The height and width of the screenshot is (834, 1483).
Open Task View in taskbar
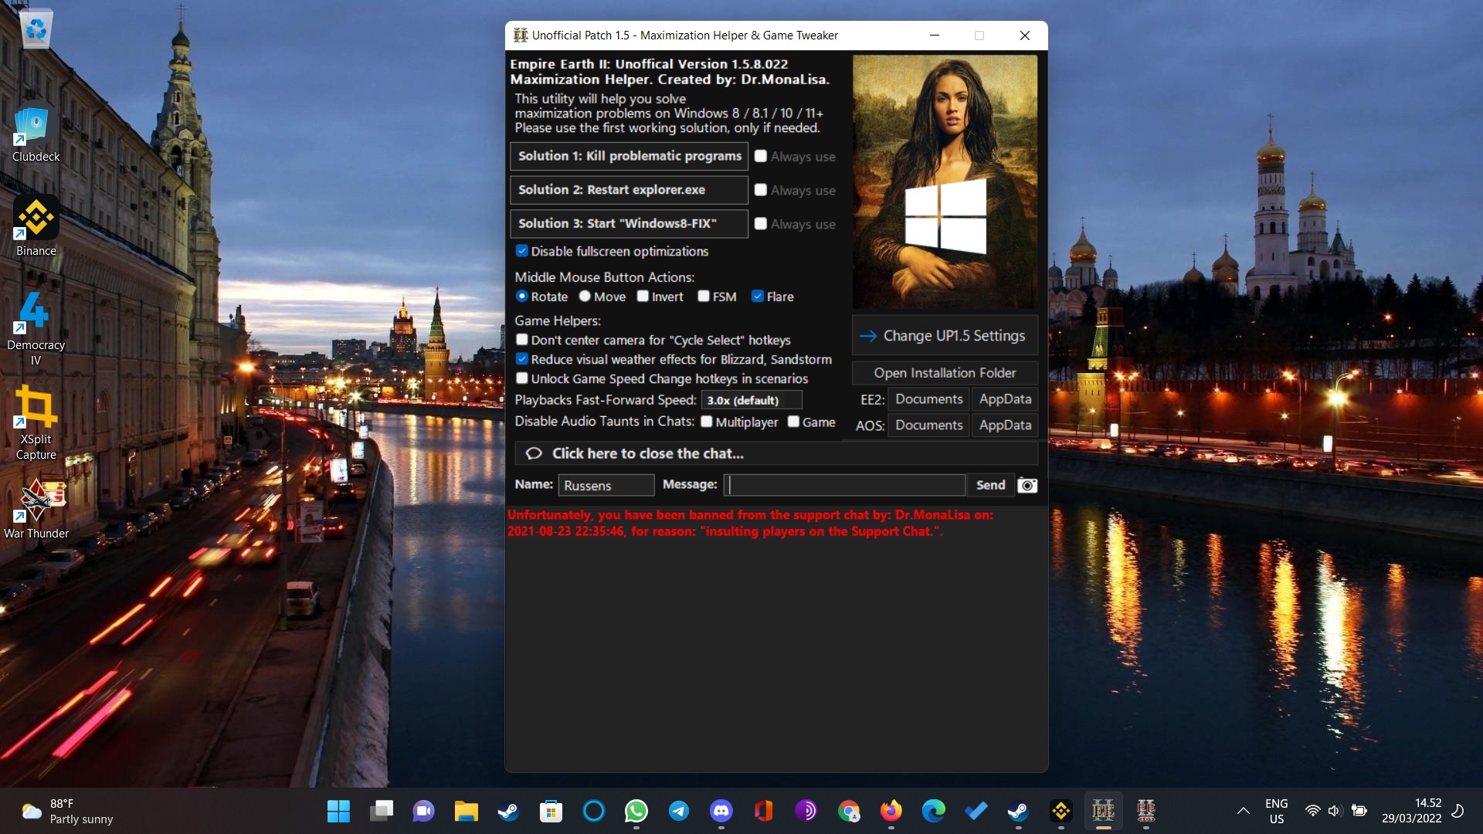[x=381, y=811]
